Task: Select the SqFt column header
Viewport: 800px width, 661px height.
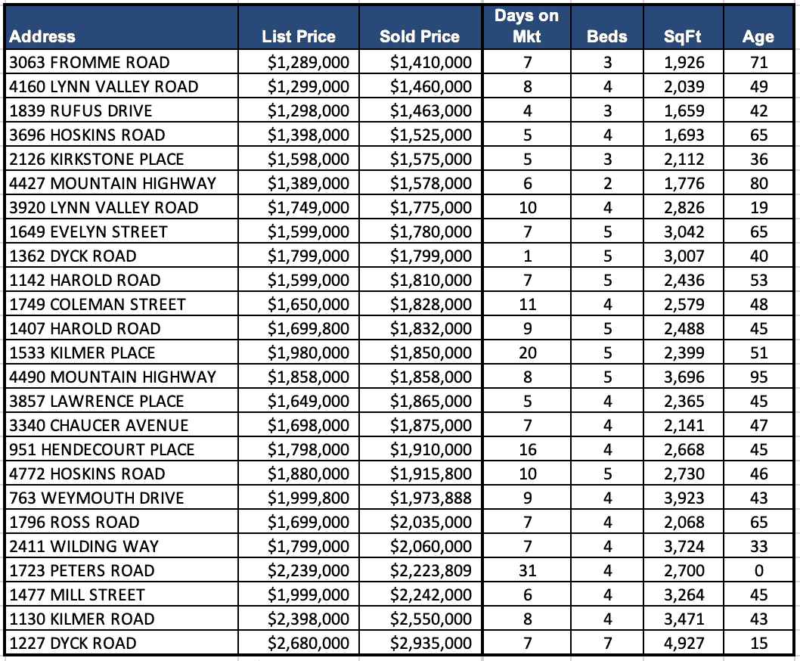Action: [x=684, y=36]
